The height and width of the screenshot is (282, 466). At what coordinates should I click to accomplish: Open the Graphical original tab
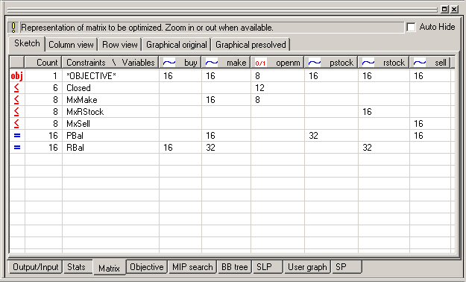coord(177,45)
